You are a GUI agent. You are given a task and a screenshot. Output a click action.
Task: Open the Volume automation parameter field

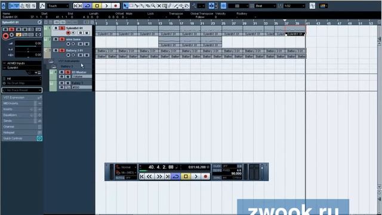pos(82,76)
